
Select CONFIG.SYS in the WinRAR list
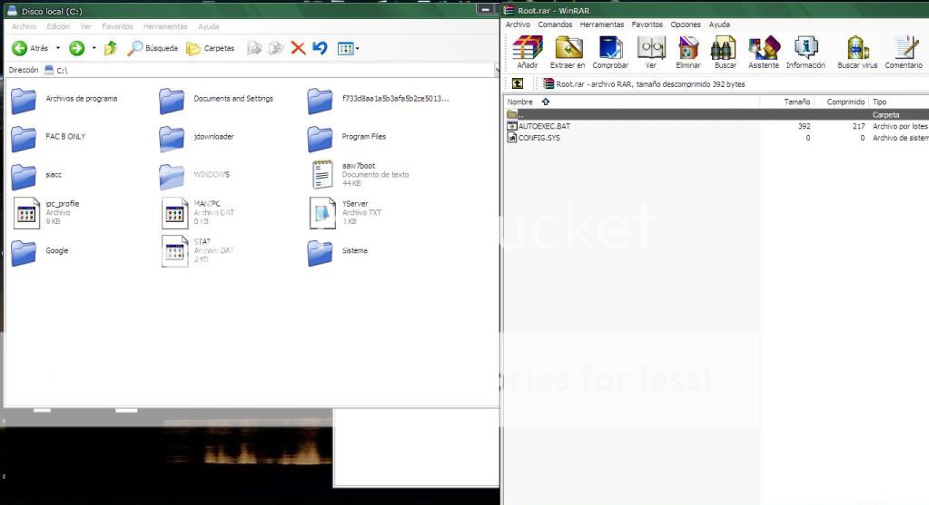[x=533, y=138]
